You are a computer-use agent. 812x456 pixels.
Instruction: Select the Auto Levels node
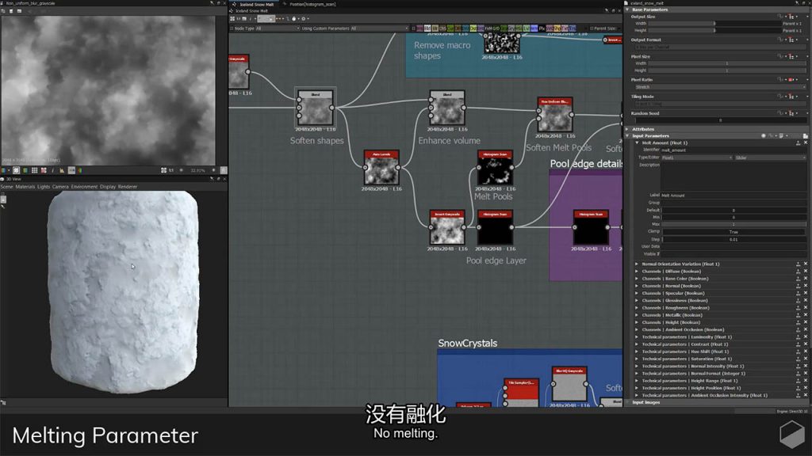(381, 168)
